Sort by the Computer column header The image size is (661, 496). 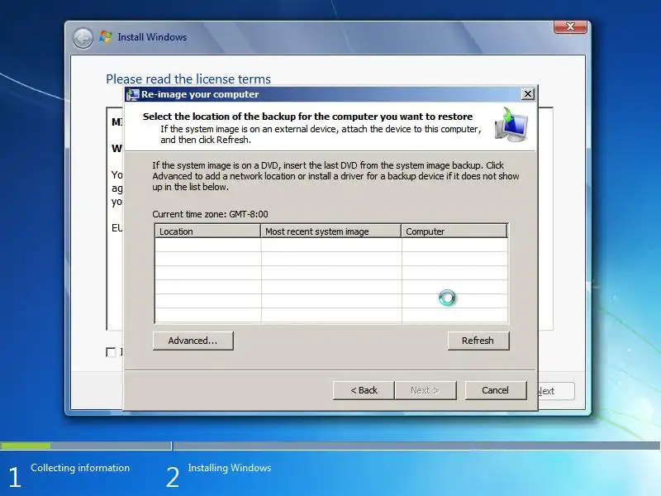tap(454, 231)
